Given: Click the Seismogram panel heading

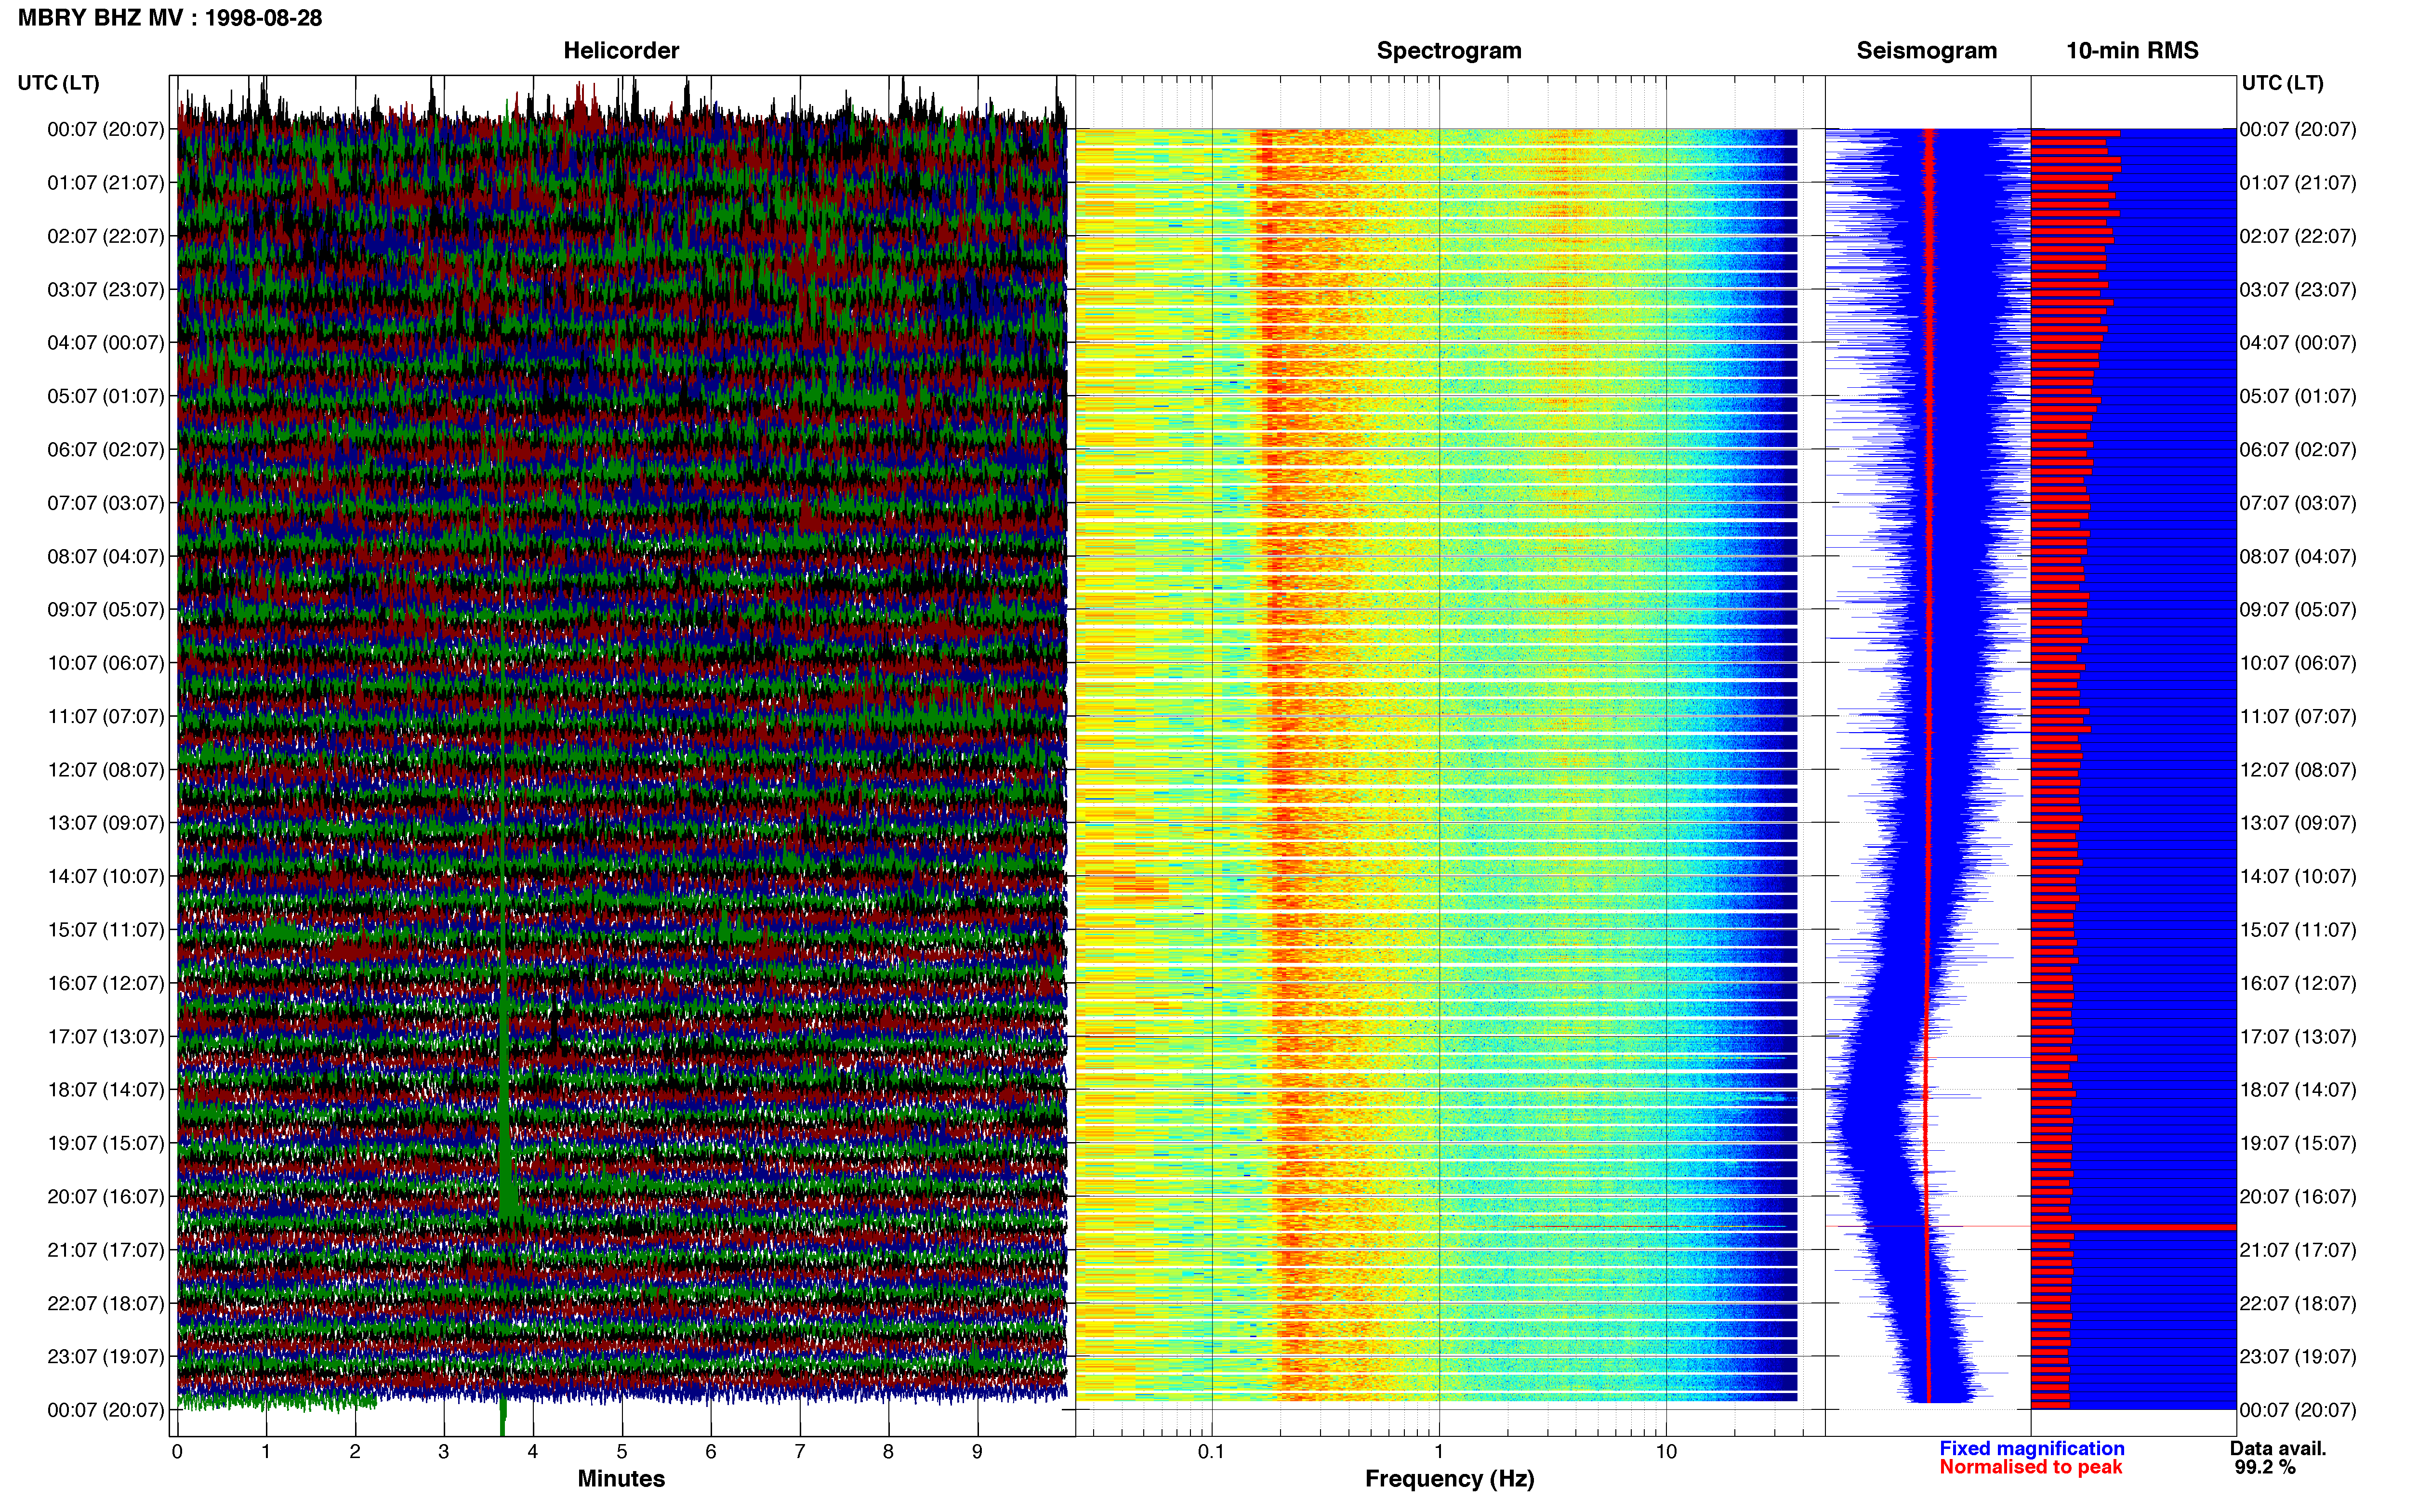Looking at the screenshot, I should (x=1926, y=51).
